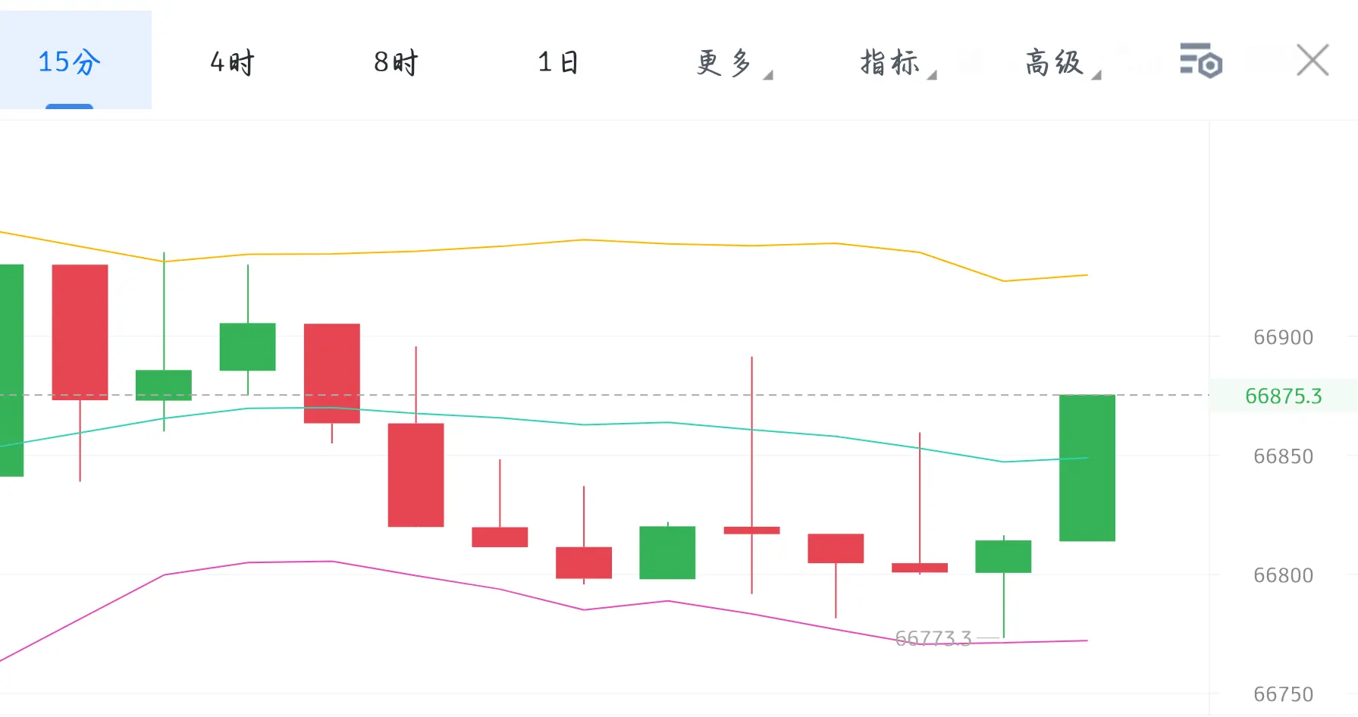Close the chart toolbar with X
Screen dimensions: 1358x717
click(x=1313, y=61)
